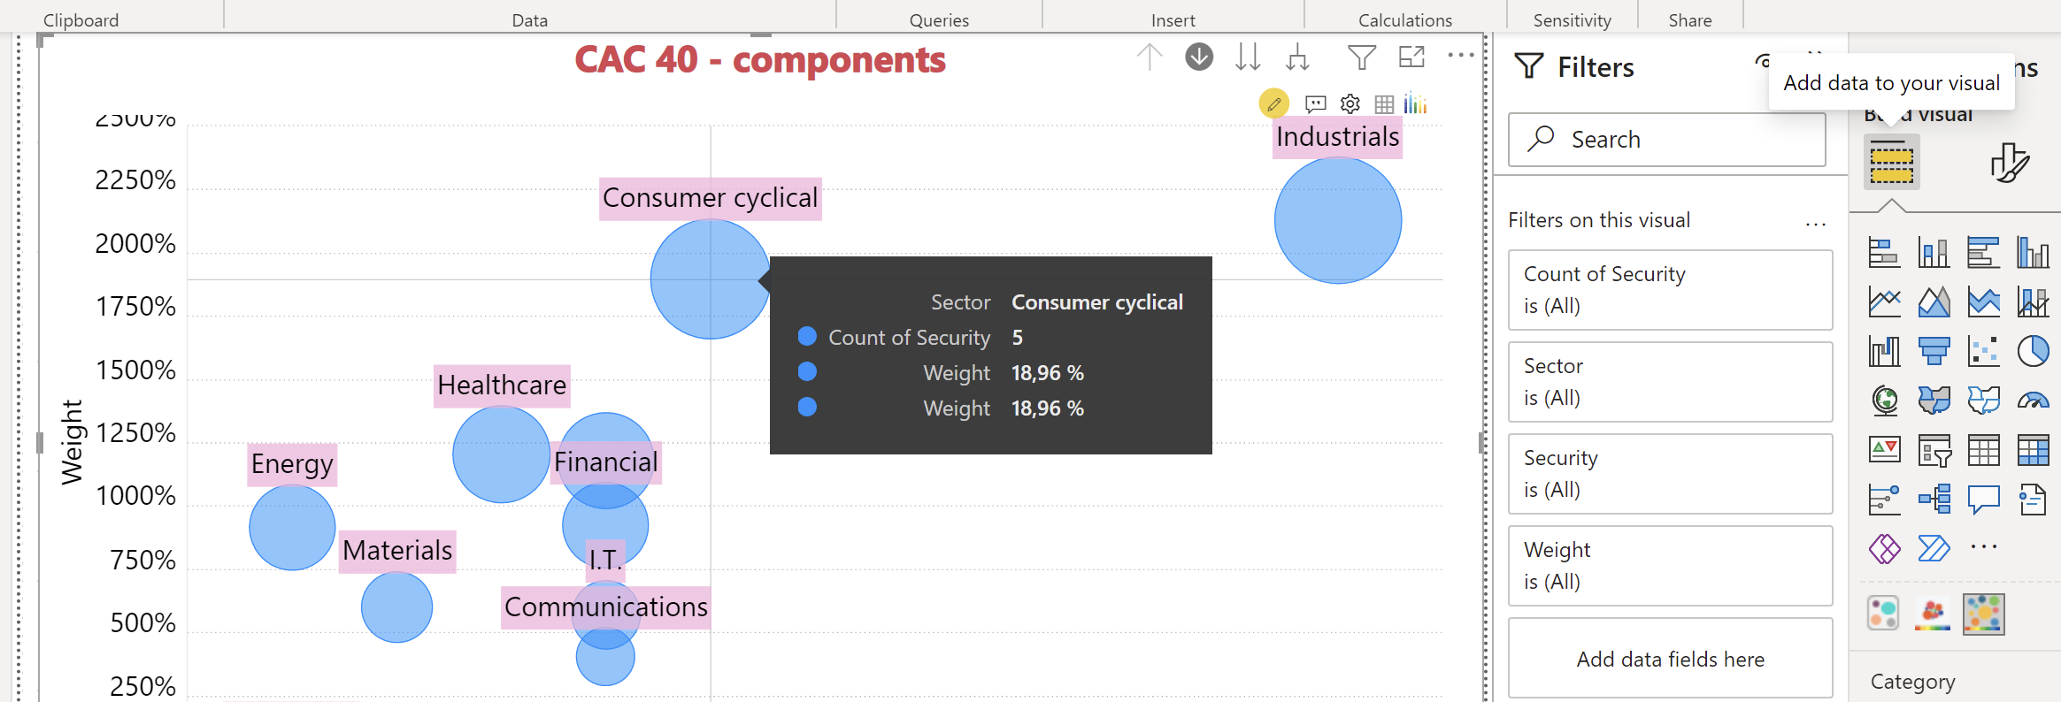
Task: Insert the gauge visual
Action: [x=2033, y=401]
